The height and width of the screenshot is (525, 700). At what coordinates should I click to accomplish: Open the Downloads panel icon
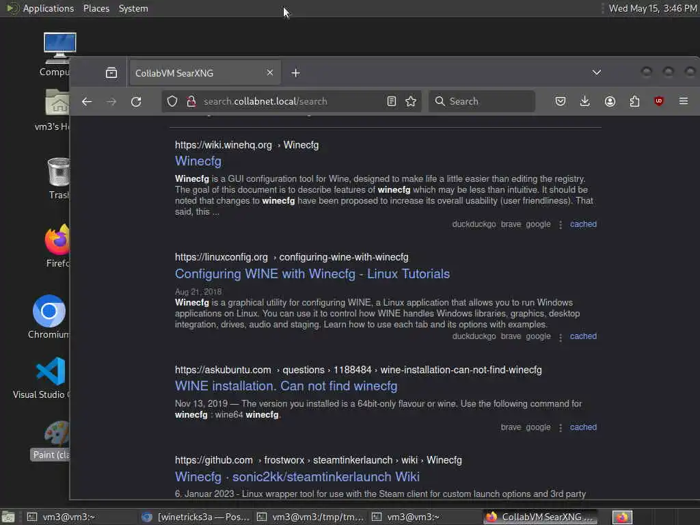[585, 101]
